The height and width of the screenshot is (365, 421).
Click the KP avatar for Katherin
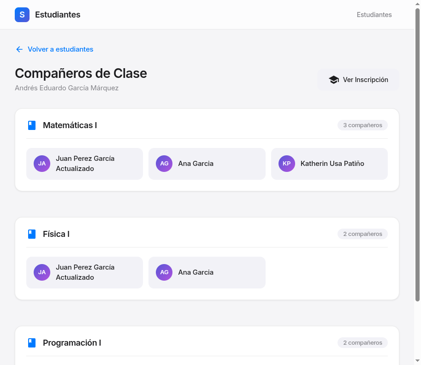(286, 164)
